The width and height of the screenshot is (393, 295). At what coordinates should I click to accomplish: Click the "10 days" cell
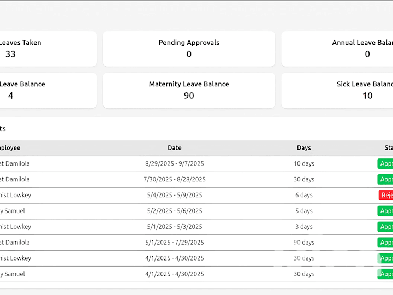coord(304,163)
